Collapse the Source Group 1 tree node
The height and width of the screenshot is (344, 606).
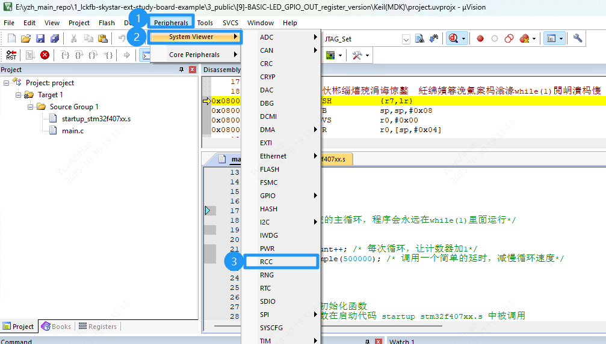[x=31, y=107]
